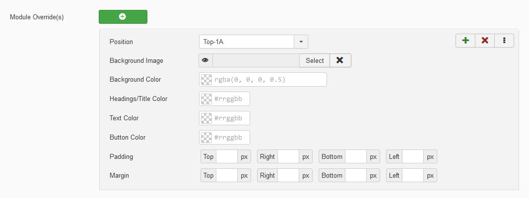Click the Padding Right input box
The height and width of the screenshot is (198, 529).
tap(288, 157)
